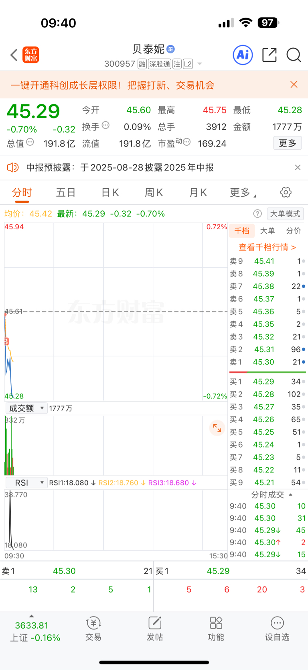
Task: Tap the expand chart fullscreen icon
Action: point(217,428)
